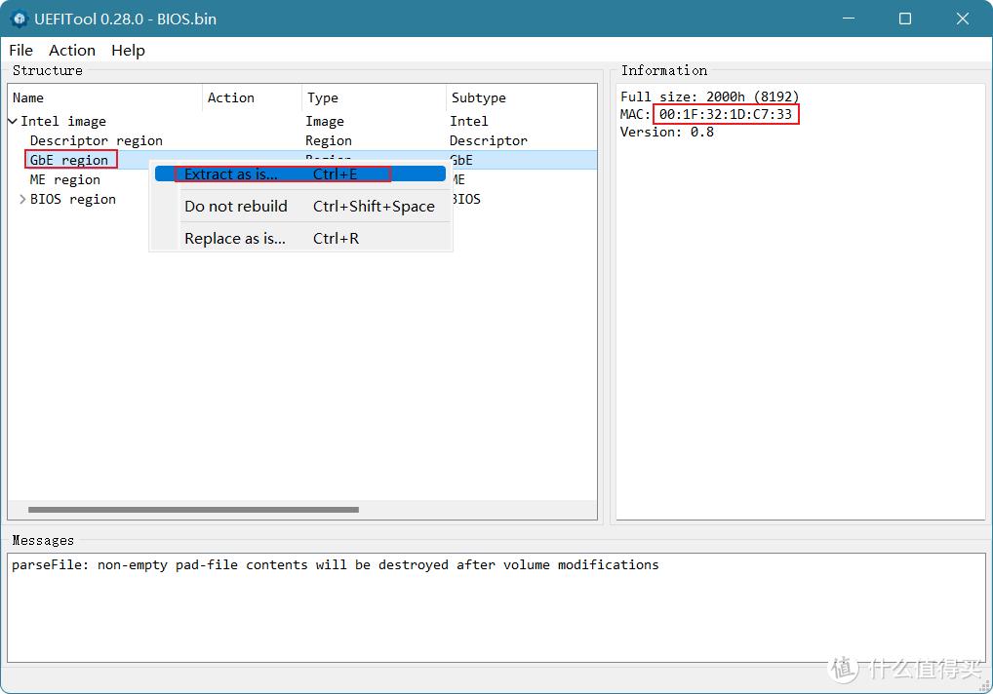Click the MAC address in Information panel
This screenshot has width=993, height=694.
[725, 115]
